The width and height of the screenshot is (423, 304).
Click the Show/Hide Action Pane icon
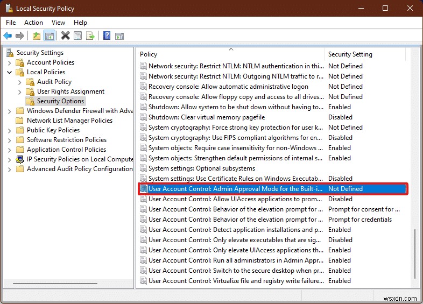119,36
